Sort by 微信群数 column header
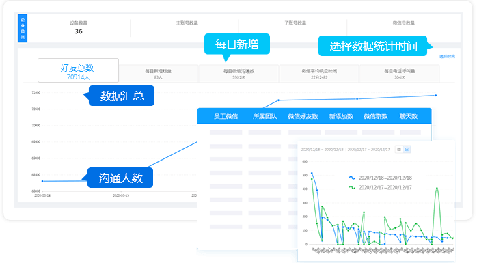The width and height of the screenshot is (477, 263). click(x=376, y=116)
